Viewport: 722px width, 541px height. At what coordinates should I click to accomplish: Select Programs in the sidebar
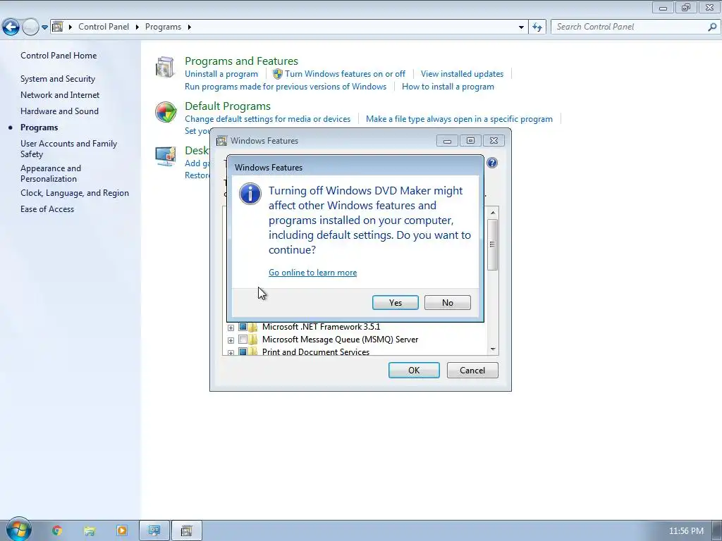[x=39, y=128]
